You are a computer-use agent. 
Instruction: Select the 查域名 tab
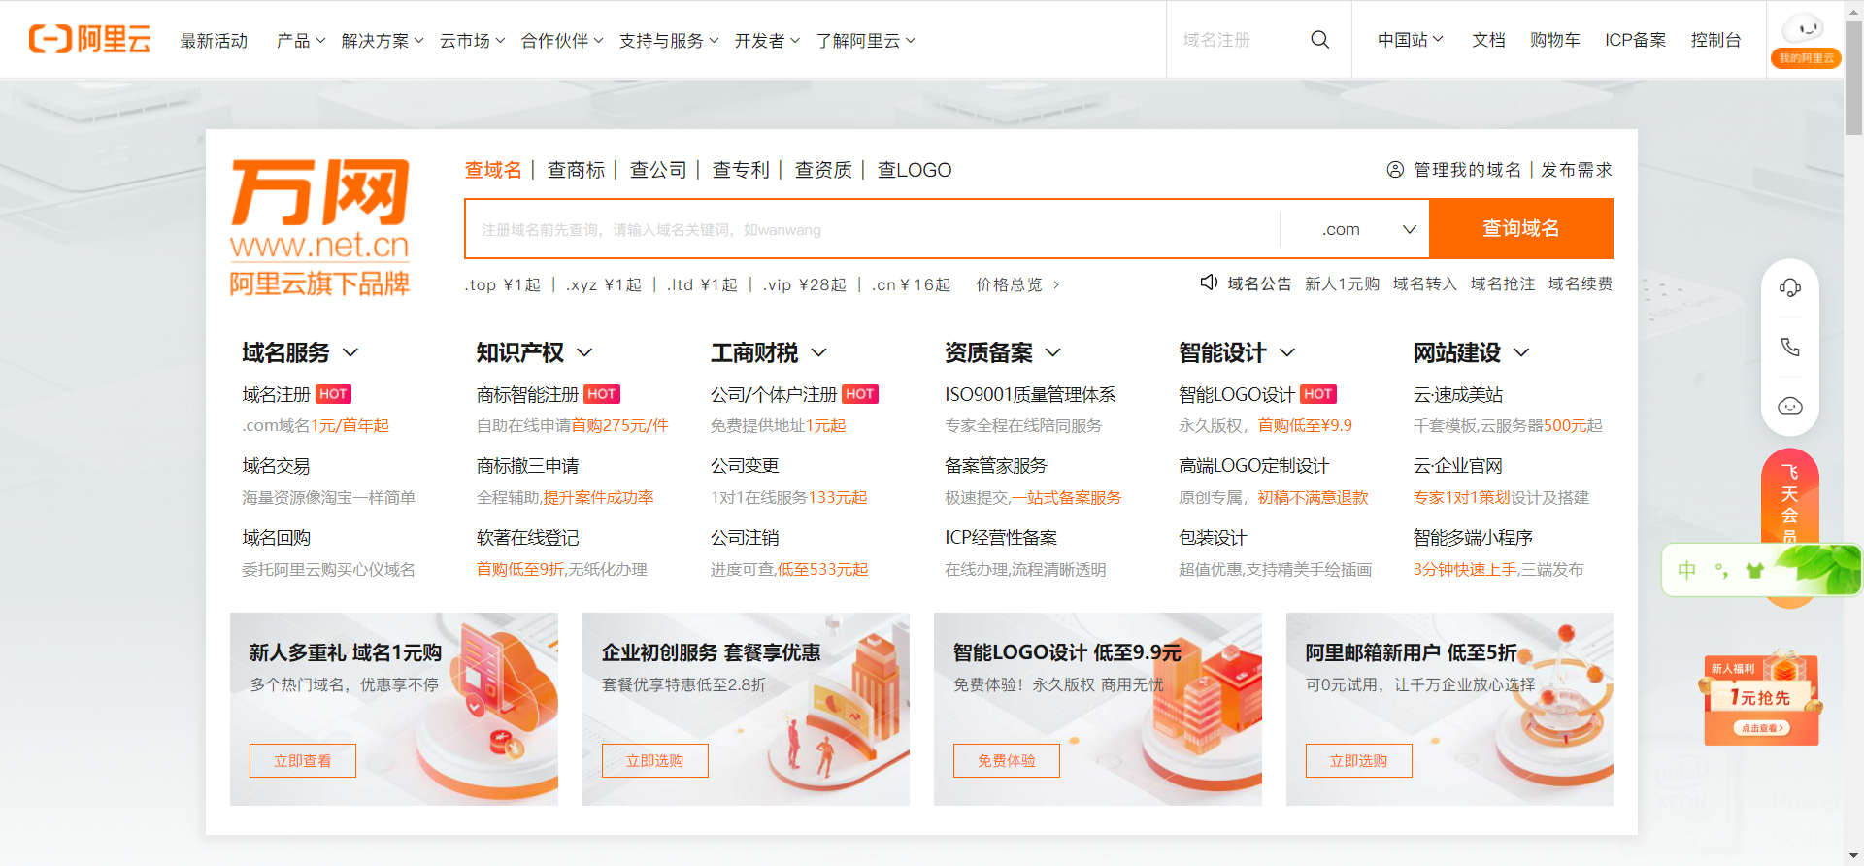(493, 170)
